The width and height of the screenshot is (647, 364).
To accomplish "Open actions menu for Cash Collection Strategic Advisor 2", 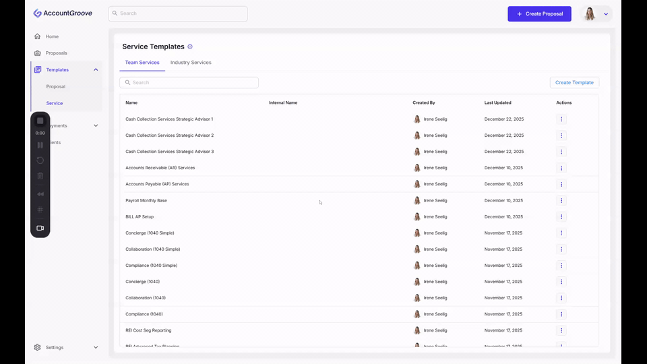I will click(561, 135).
